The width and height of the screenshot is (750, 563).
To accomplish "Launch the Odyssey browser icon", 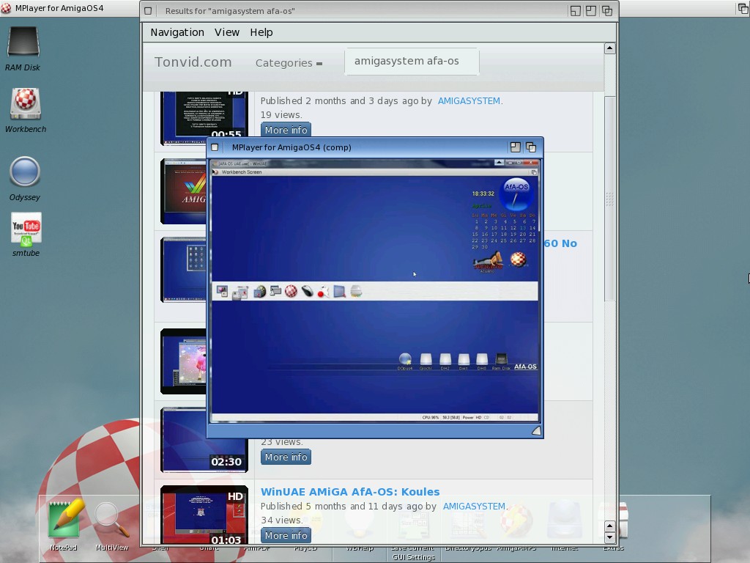I will tap(25, 174).
